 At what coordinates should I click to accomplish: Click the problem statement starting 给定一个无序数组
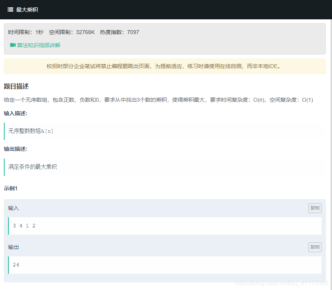tap(158, 100)
